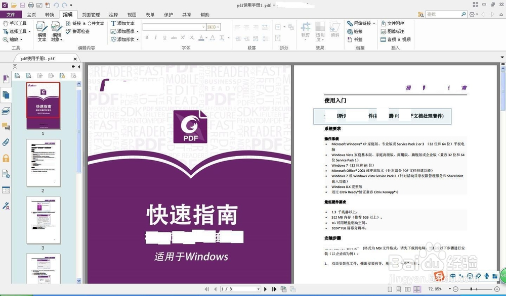Open the Bookmarks panel in left sidebar
506x296 pixels.
[x=6, y=79]
